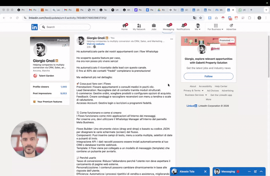Open Giorgio Gnoli's name on the post
The image size is (270, 176).
point(96,38)
